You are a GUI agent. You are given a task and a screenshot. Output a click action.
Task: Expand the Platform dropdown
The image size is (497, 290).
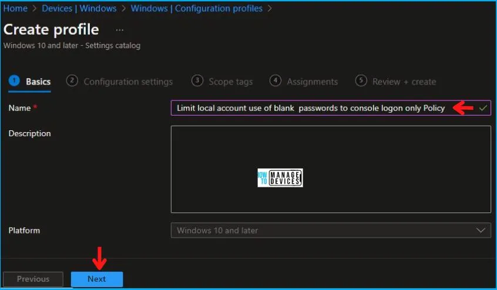331,230
